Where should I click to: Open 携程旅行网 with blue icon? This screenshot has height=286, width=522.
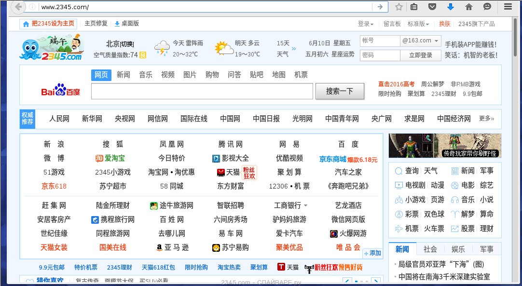113,219
